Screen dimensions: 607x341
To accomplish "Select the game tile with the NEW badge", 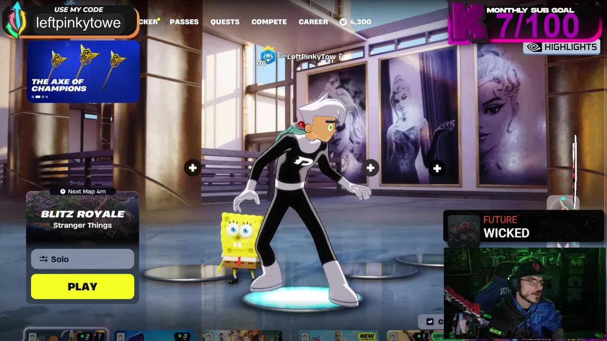I will tap(338, 336).
